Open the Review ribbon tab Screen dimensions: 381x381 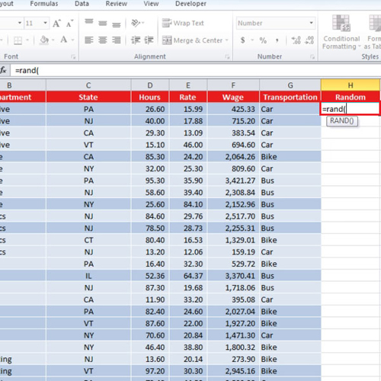[117, 4]
